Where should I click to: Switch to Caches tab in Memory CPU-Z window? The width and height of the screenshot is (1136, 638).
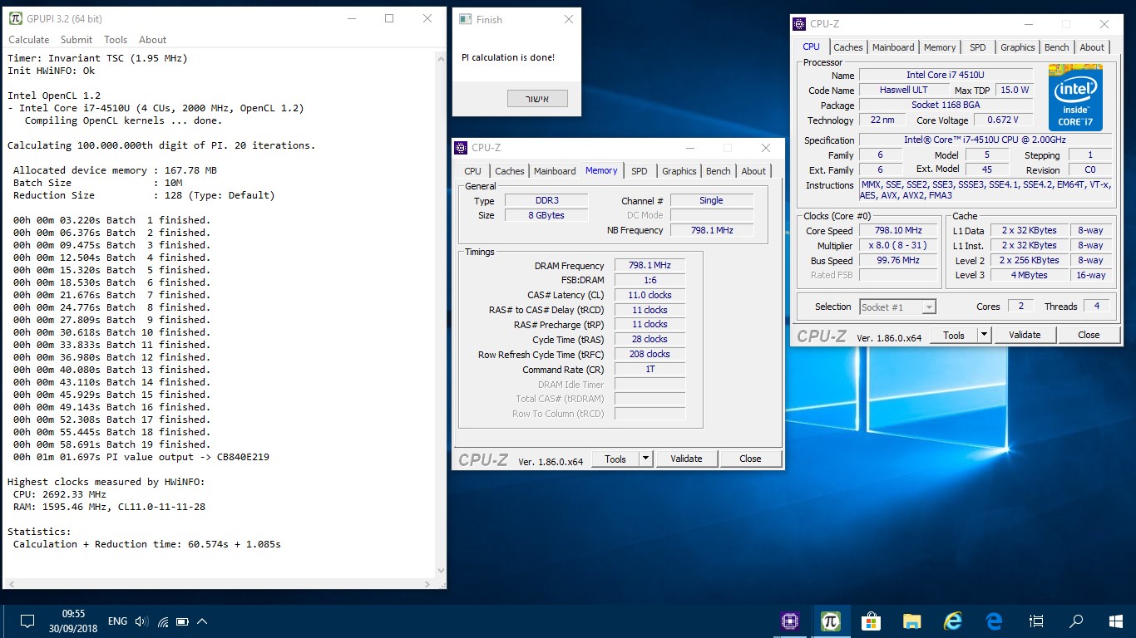510,171
